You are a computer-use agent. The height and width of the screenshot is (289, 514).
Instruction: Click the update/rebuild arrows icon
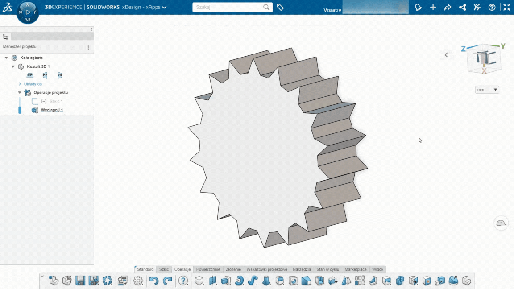107,281
